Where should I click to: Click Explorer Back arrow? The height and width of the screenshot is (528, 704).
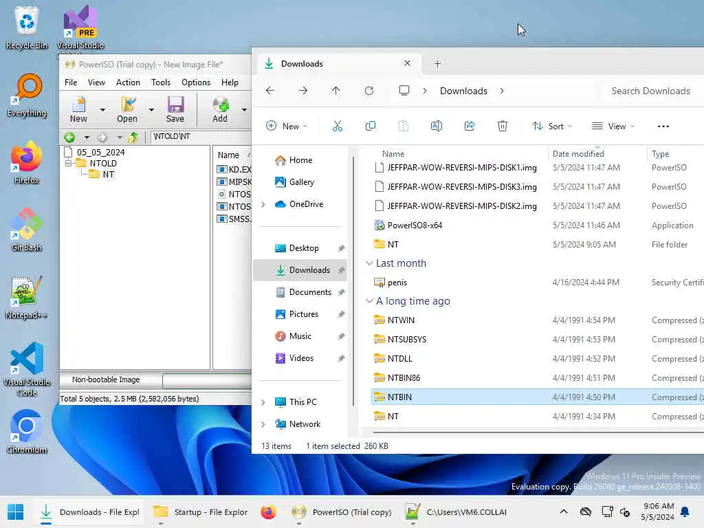pyautogui.click(x=270, y=91)
